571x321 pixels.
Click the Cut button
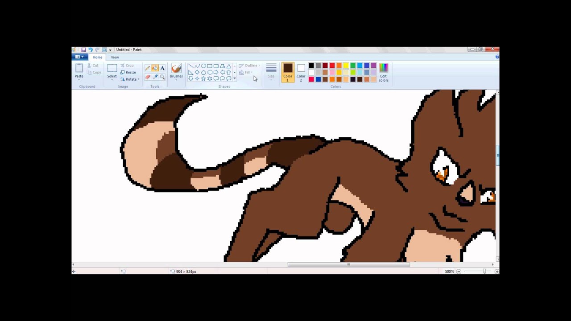[x=93, y=66]
